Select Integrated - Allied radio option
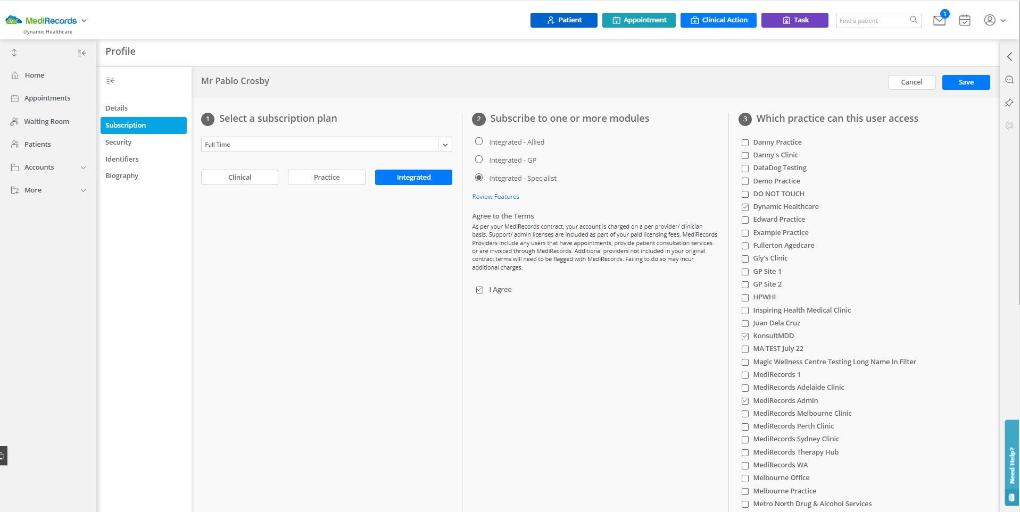 [x=479, y=141]
